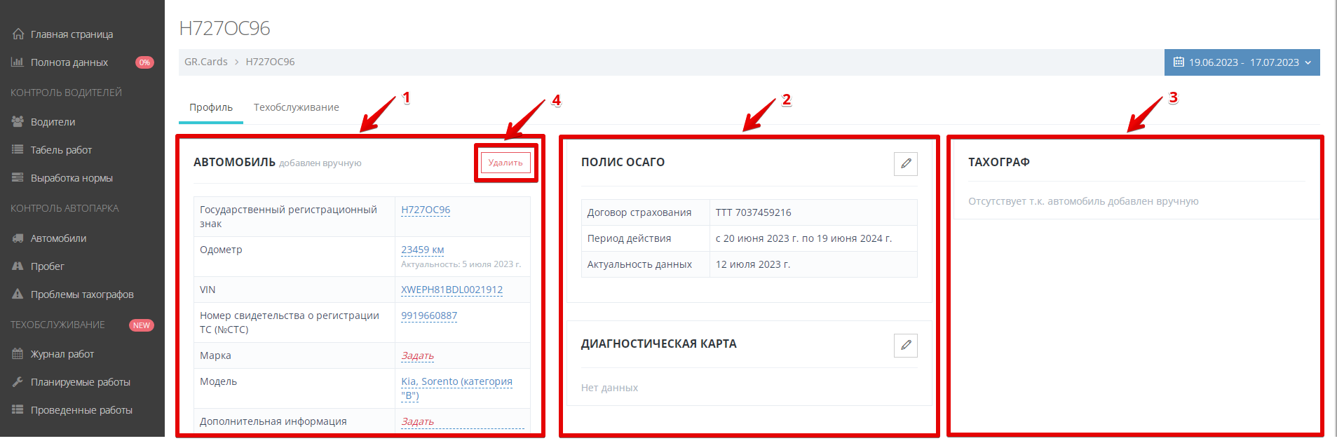Click the wrench icon beside Планируемые работы
This screenshot has width=1337, height=441.
(18, 382)
